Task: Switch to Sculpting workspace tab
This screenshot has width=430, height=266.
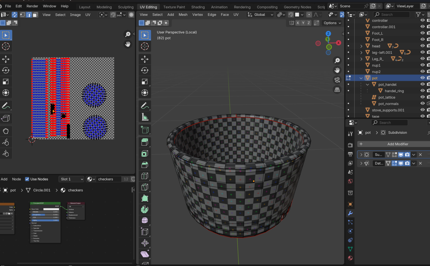Action: click(x=126, y=7)
